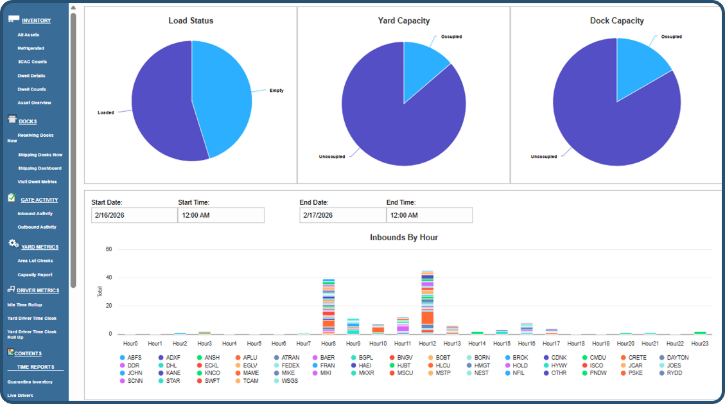Open the Start Date picker
Screen dimensions: 725x404
click(x=133, y=215)
